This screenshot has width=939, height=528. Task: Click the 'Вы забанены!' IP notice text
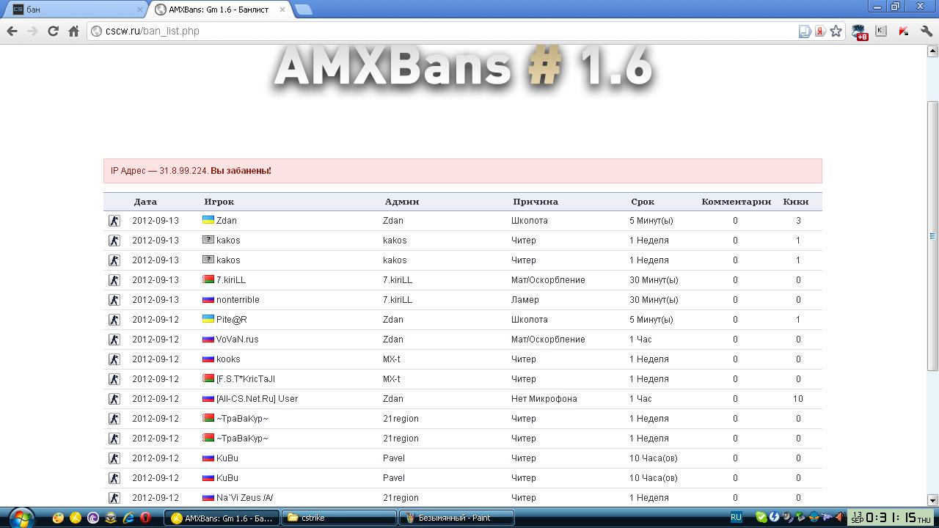(x=241, y=170)
